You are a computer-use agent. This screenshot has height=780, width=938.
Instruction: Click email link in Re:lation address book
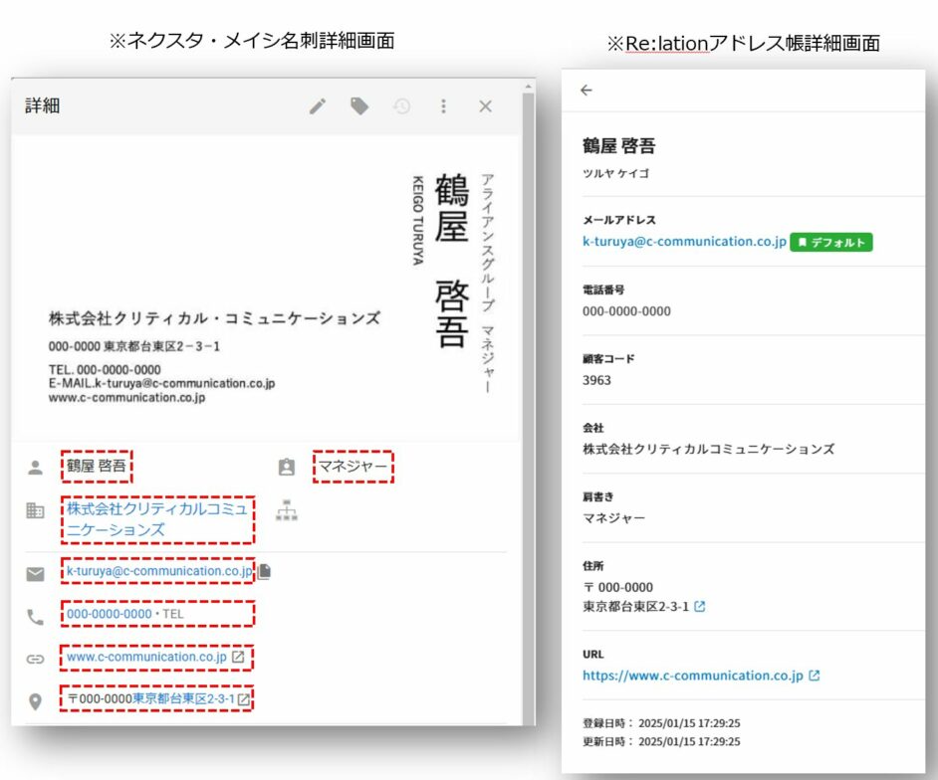(x=684, y=242)
